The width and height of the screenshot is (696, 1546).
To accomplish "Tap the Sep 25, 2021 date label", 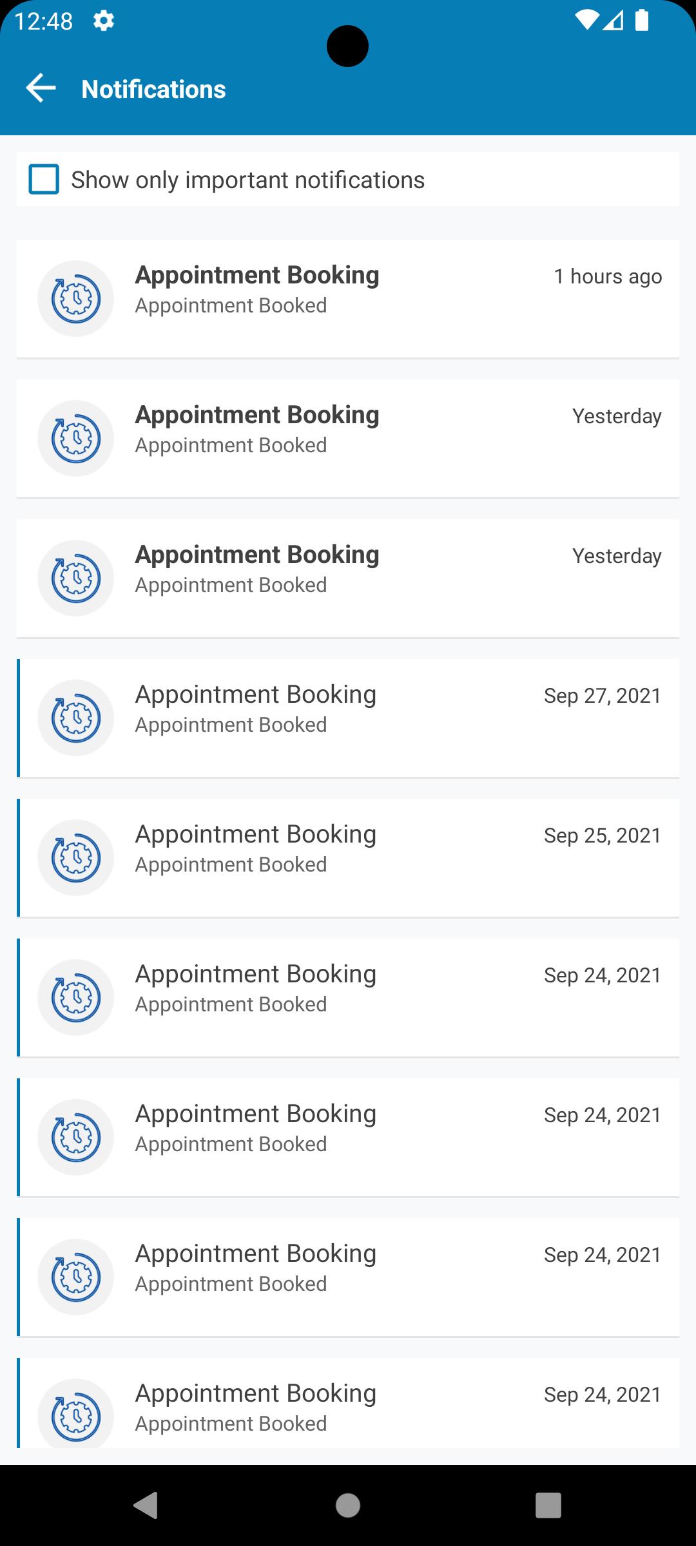I will pos(603,835).
